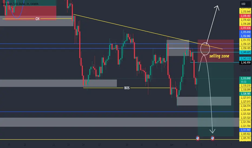Click the second US economic event flag icon
The image size is (252, 148).
(x=213, y=138)
